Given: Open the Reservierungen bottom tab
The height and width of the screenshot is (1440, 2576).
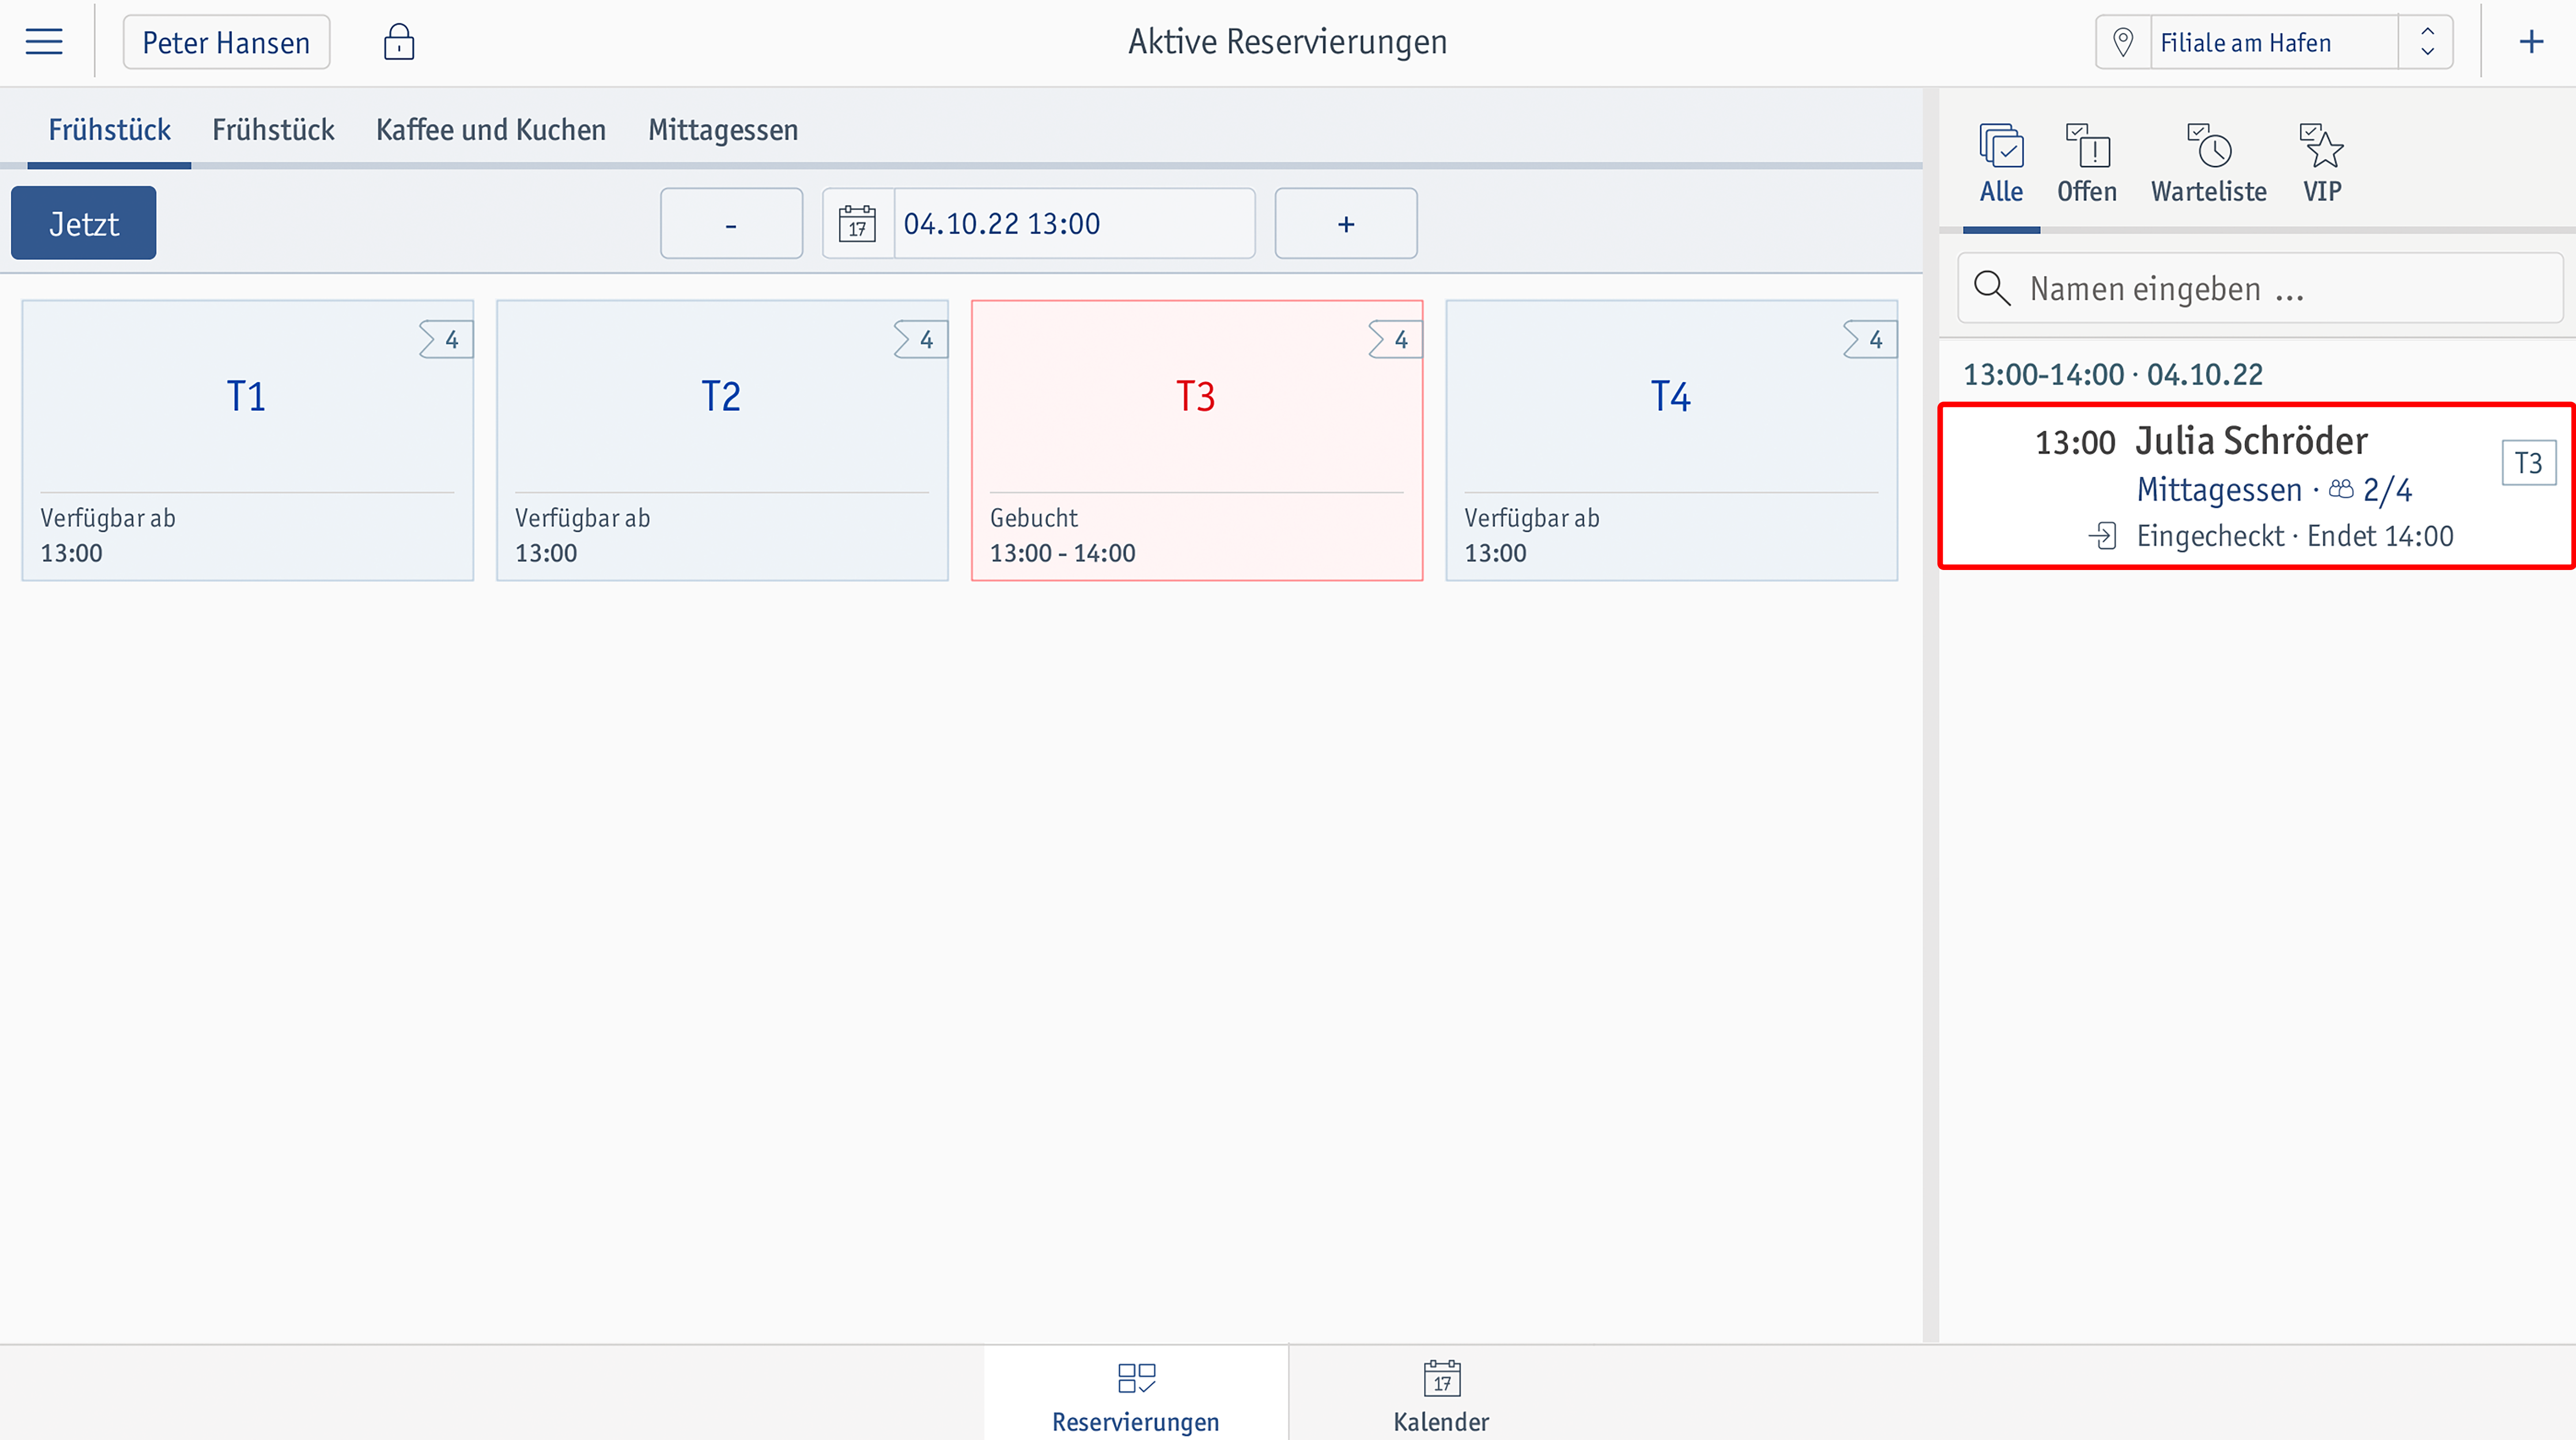Looking at the screenshot, I should point(1136,1394).
